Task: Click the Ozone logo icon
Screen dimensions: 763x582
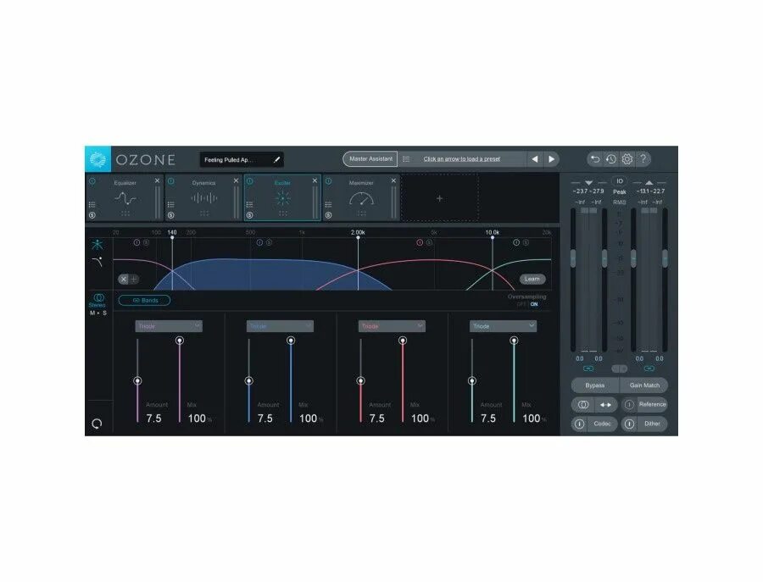Action: click(x=97, y=159)
